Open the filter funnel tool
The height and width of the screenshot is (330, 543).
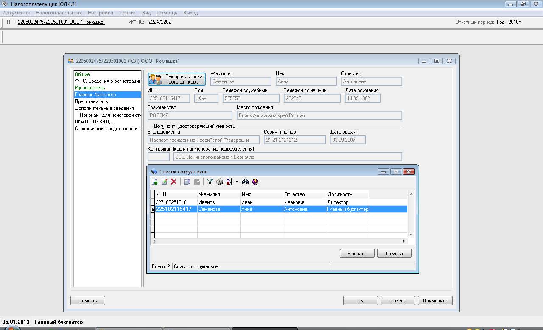(210, 182)
